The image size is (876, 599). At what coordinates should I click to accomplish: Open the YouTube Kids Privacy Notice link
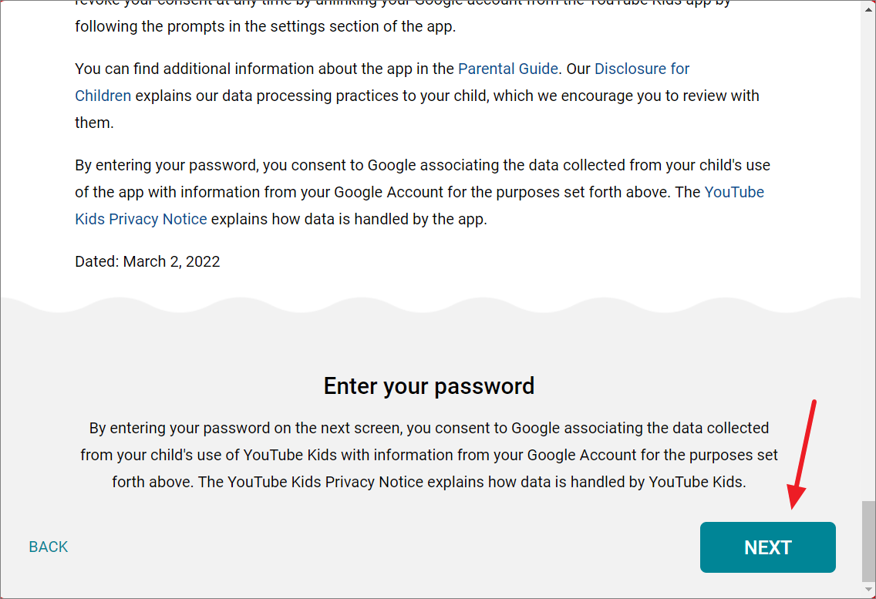click(733, 192)
